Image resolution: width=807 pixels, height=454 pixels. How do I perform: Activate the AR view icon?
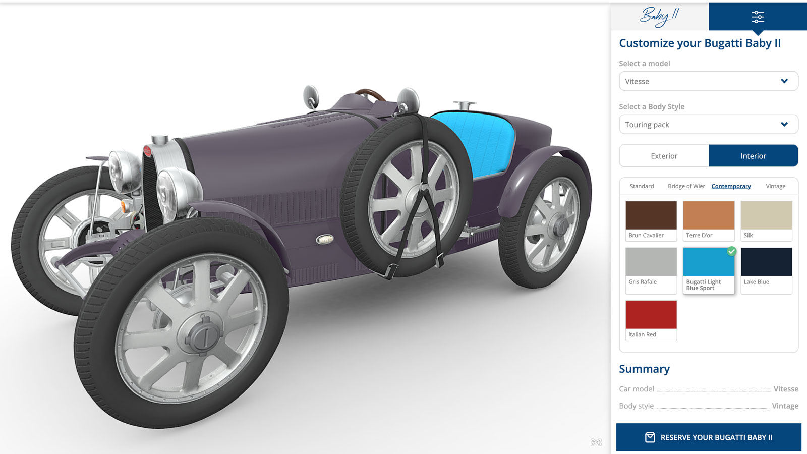pos(596,442)
